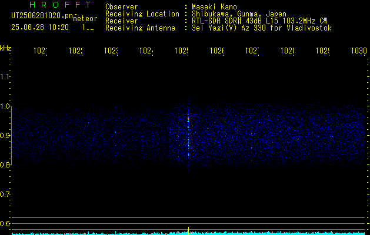Click the kHz axis unit label
This screenshot has width=370, height=235.
[x=5, y=48]
